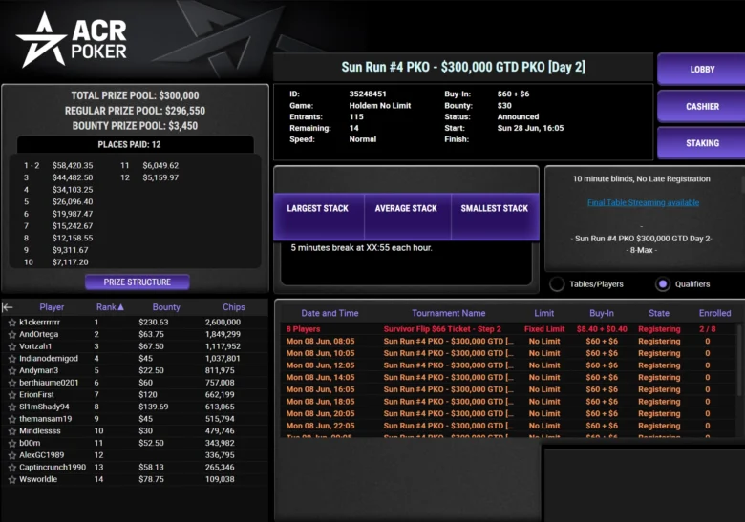745x522 pixels.
Task: Collapse player list with the left arrow icon
Action: 7,307
